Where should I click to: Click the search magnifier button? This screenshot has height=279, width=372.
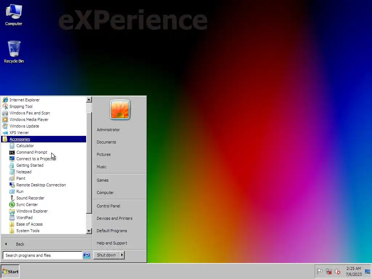86,255
